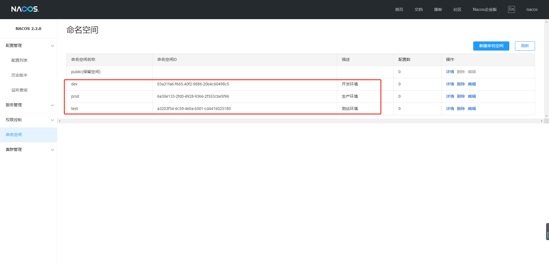Open the nacos user menu
The width and height of the screenshot is (549, 266).
(x=532, y=9)
